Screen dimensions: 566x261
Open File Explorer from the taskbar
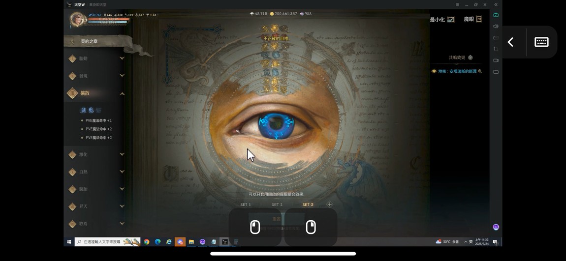click(191, 242)
